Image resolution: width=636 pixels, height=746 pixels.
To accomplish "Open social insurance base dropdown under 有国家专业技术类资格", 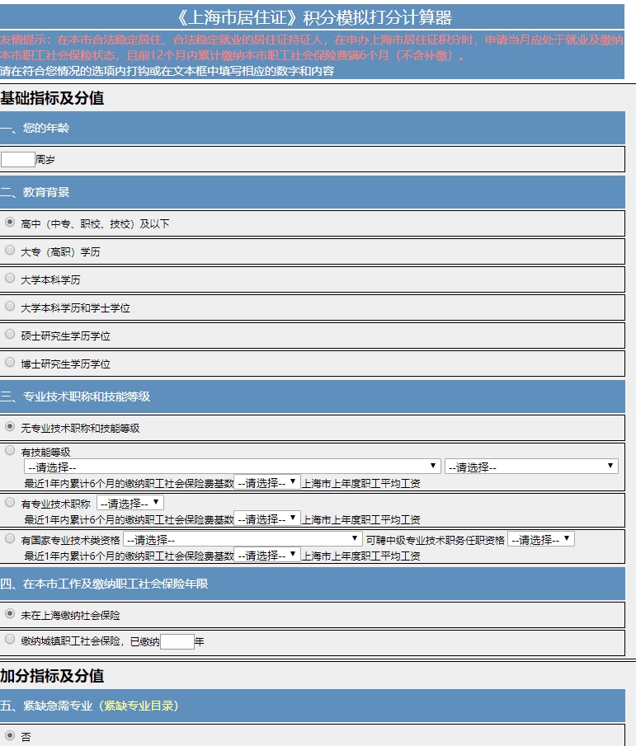I will click(x=267, y=556).
